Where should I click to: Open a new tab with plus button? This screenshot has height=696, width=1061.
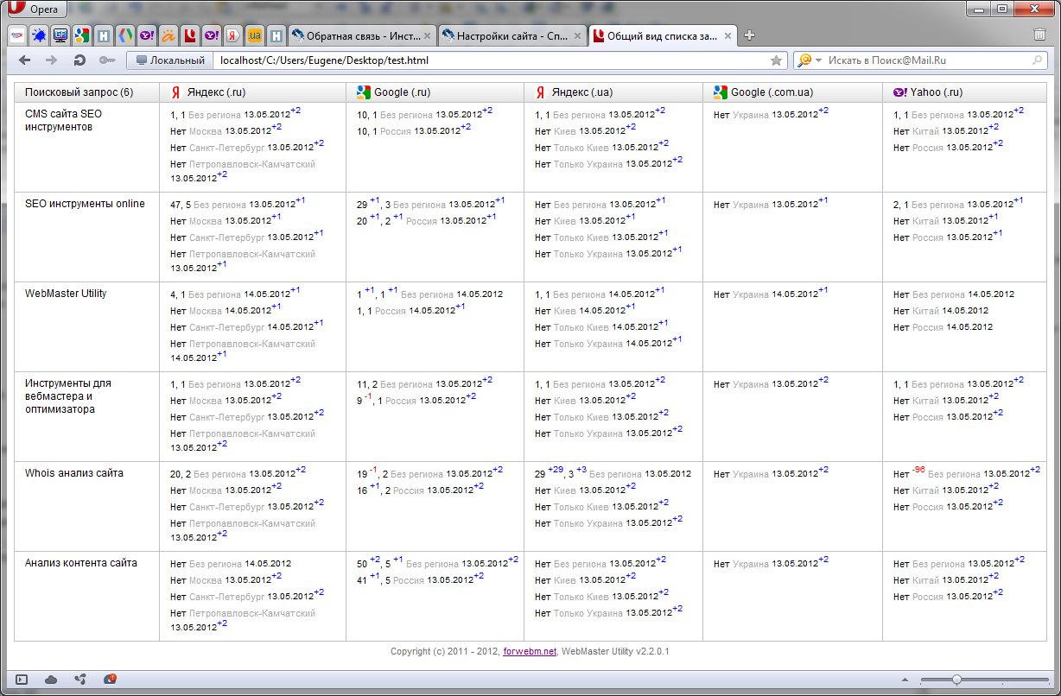(750, 35)
